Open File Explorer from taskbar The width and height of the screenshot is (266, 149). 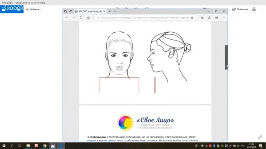[28, 146]
